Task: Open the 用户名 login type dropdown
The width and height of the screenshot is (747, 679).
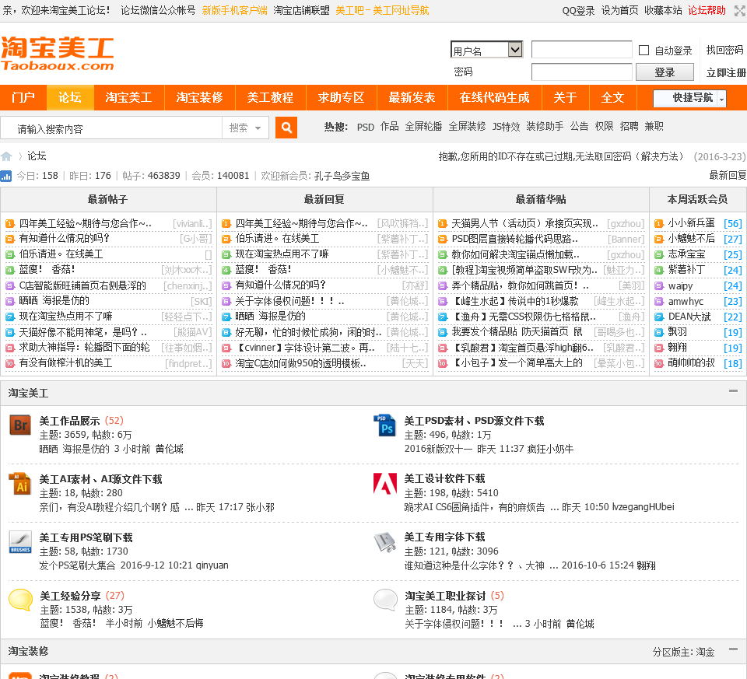Action: click(x=486, y=50)
